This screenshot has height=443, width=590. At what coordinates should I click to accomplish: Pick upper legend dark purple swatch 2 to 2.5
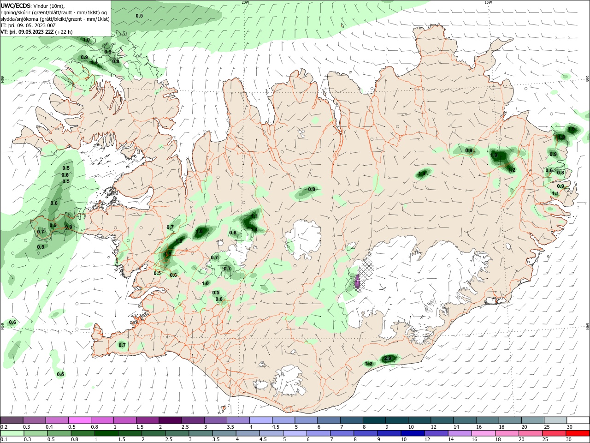coord(170,420)
